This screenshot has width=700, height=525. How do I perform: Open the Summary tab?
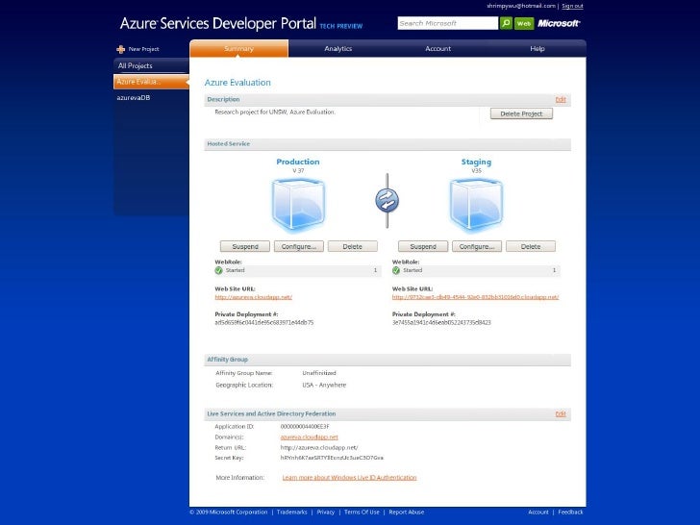(238, 48)
